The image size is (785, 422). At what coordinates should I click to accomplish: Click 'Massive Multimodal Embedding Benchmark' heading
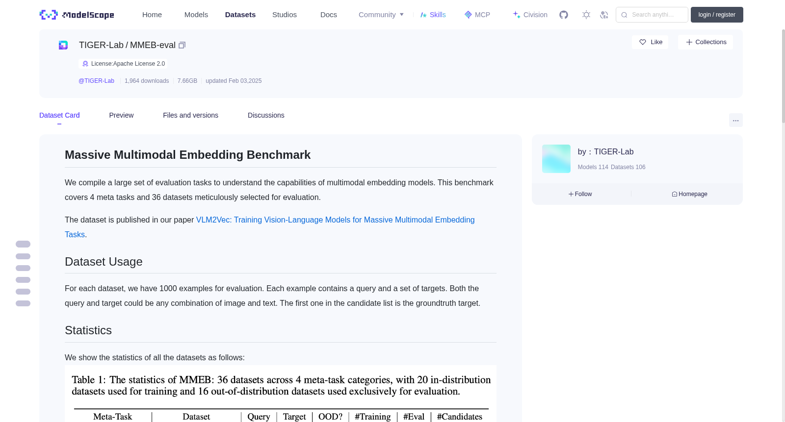click(187, 155)
